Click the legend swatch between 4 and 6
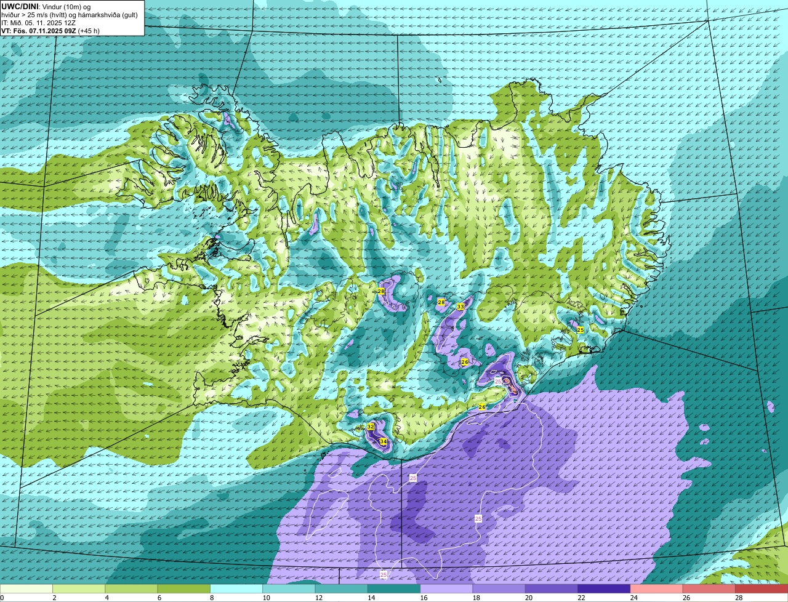The width and height of the screenshot is (788, 602). (x=131, y=589)
